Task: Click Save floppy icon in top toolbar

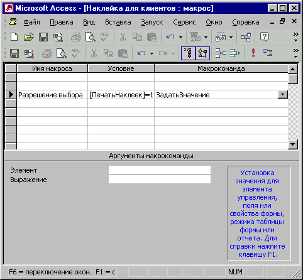Action: pos(43,37)
